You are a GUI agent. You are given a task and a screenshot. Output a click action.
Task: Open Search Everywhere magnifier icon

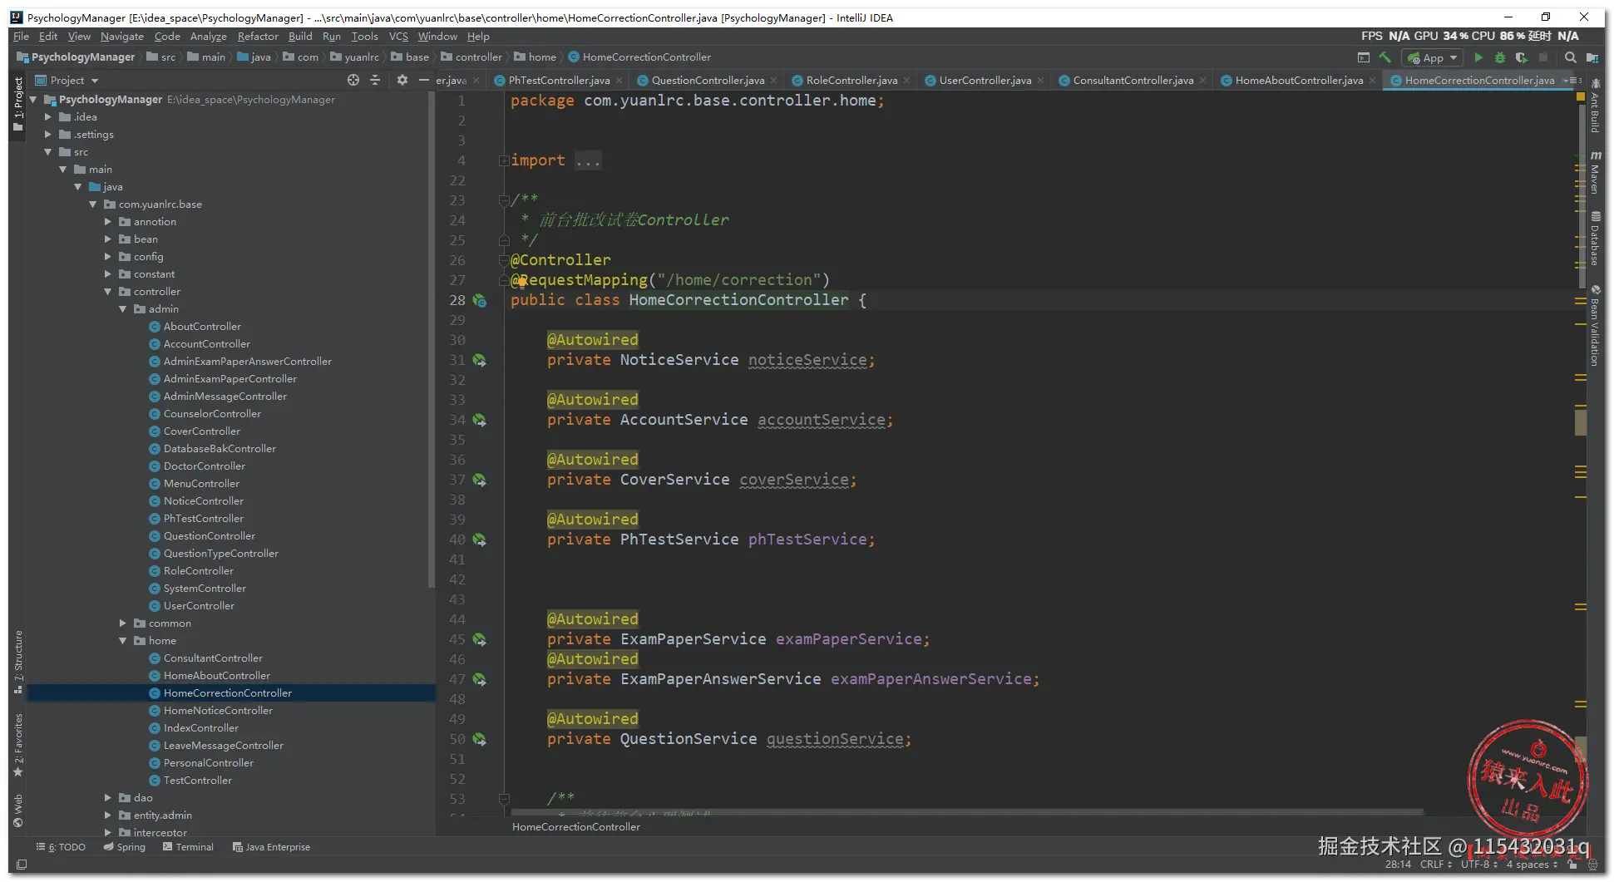(1570, 57)
